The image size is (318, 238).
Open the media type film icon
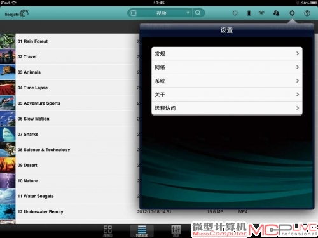134,13
